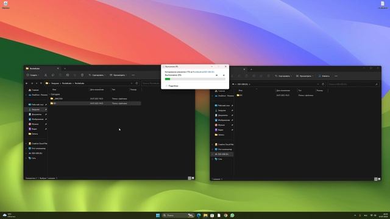The width and height of the screenshot is (390, 219).
Task: Cancel the copy with the dialog's X icon
Action: 224,75
